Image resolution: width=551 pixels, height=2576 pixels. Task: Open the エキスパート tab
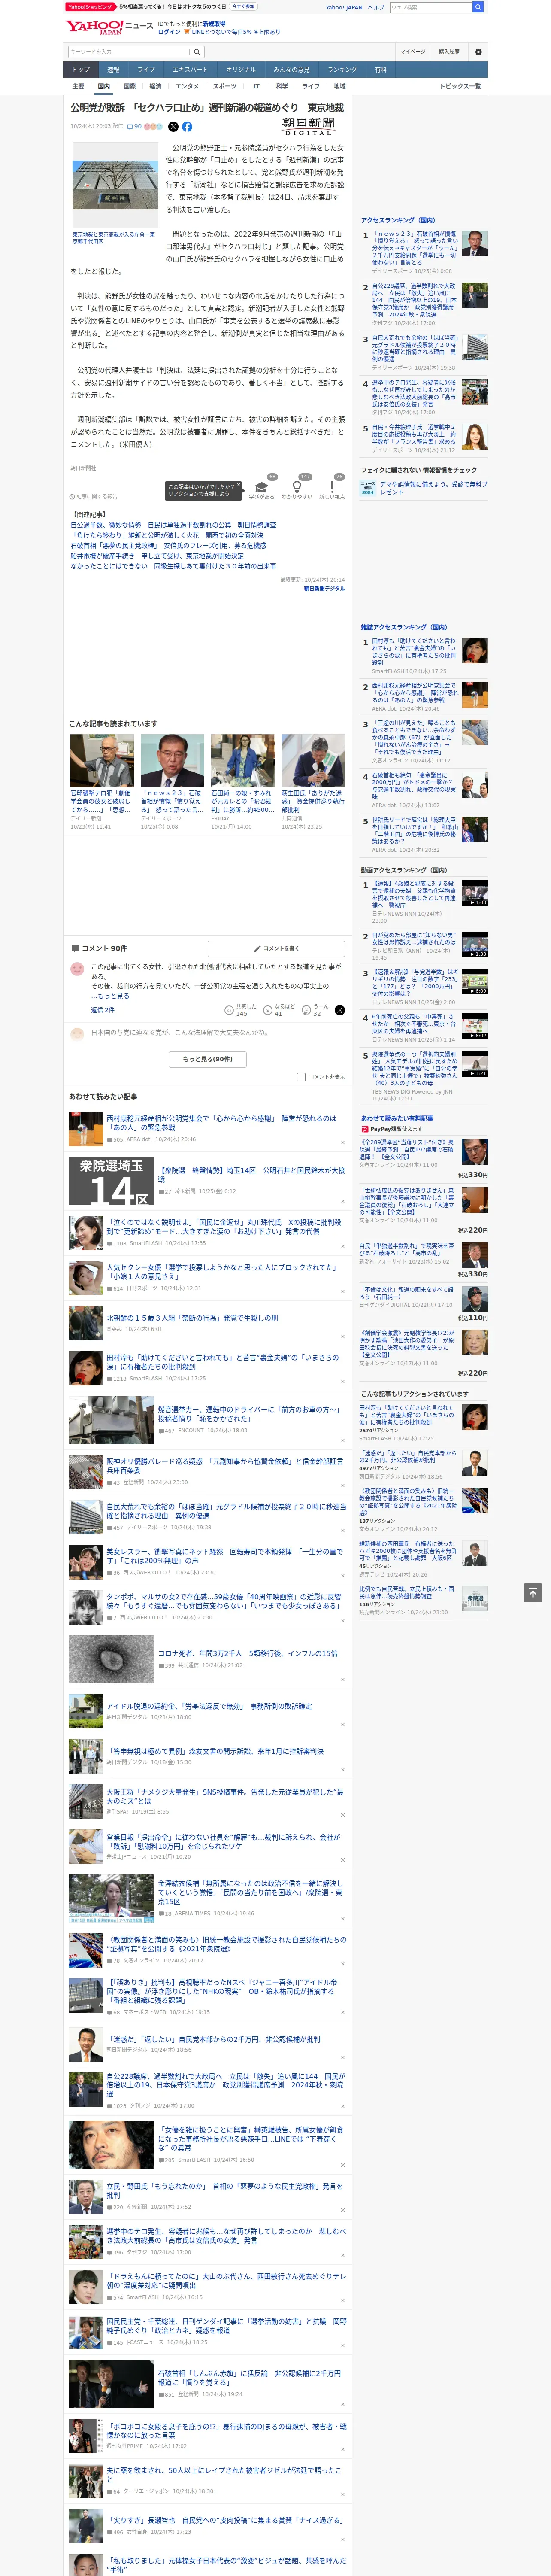click(x=190, y=69)
